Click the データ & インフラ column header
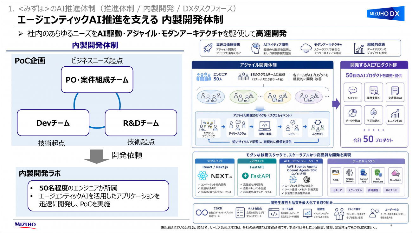The height and width of the screenshot is (233, 412). click(x=366, y=161)
